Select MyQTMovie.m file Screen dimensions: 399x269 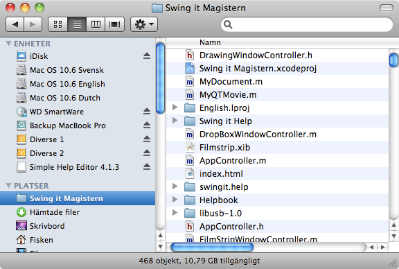click(278, 95)
